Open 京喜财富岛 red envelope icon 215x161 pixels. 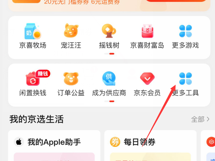click(x=147, y=31)
